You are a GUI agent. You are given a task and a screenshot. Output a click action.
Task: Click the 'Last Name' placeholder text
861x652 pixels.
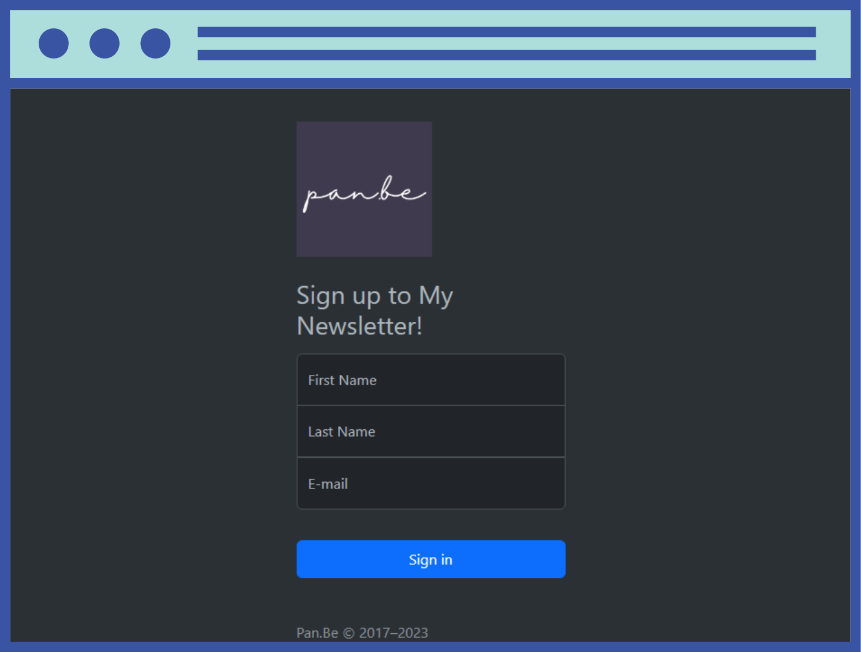341,432
